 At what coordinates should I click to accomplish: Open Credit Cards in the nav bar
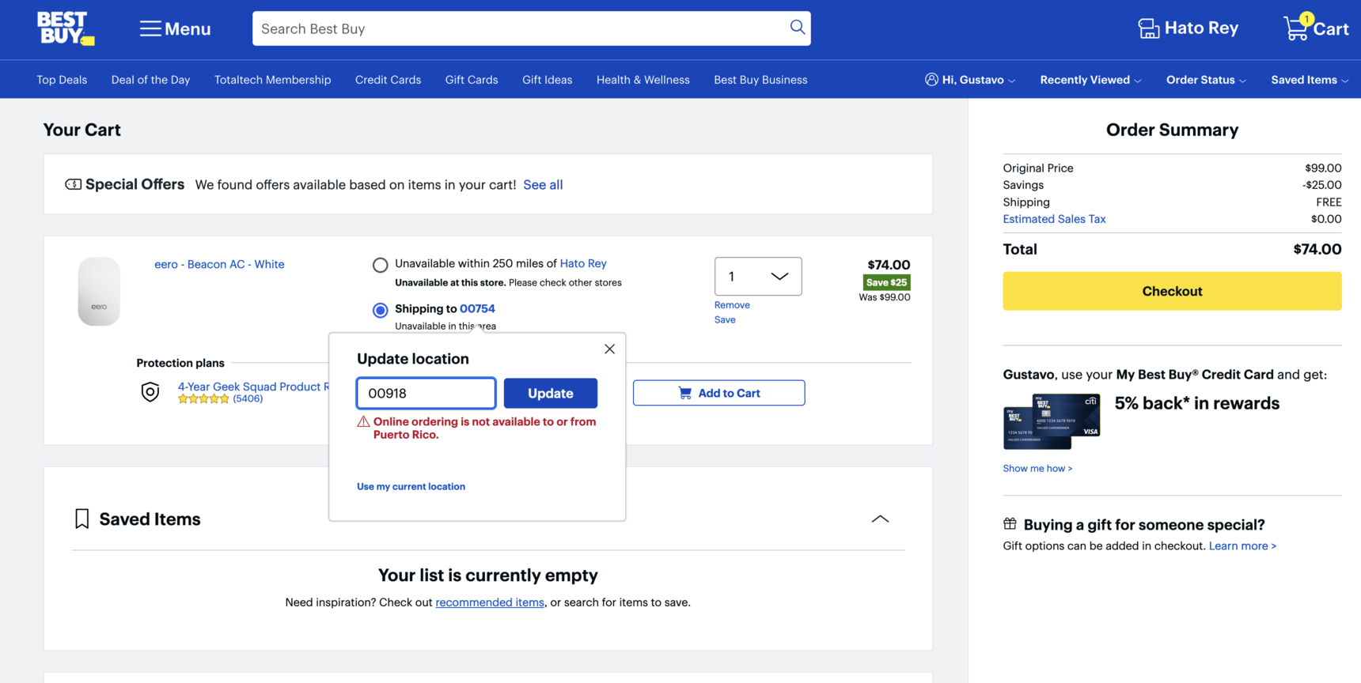coord(388,79)
